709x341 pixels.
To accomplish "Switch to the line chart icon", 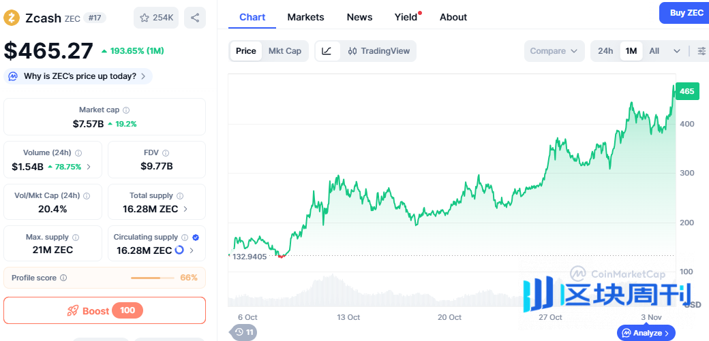I will pyautogui.click(x=327, y=51).
